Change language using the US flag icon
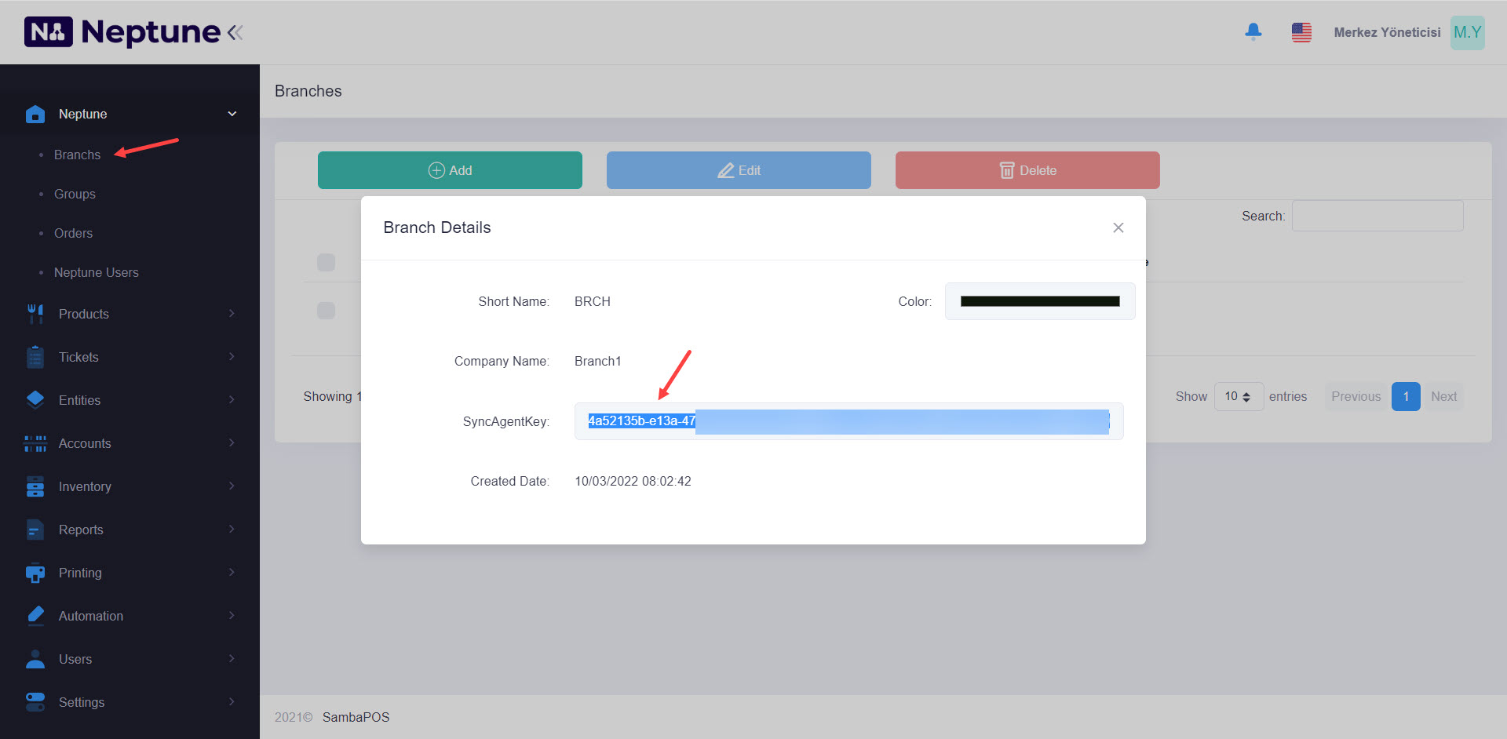This screenshot has width=1507, height=739. tap(1301, 31)
